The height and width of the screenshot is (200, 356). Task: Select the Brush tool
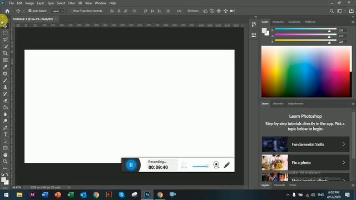click(5, 81)
